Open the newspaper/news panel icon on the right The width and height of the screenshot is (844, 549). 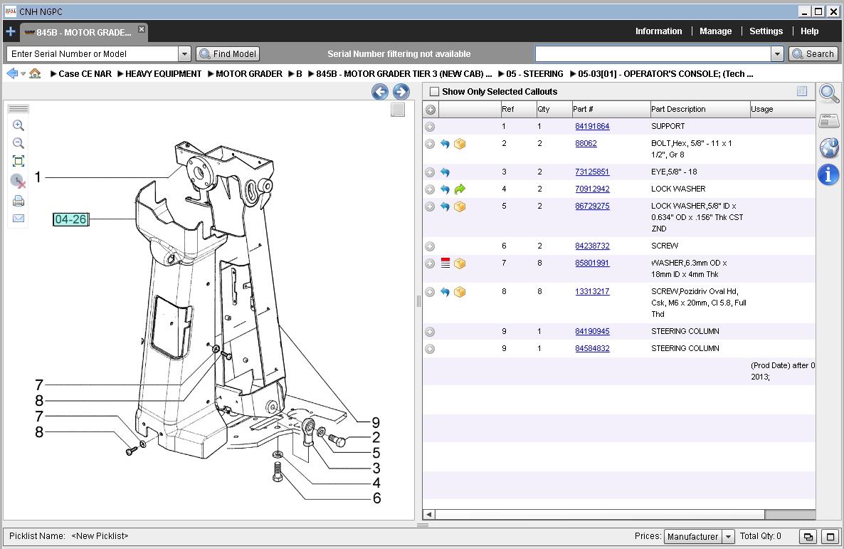pos(828,120)
